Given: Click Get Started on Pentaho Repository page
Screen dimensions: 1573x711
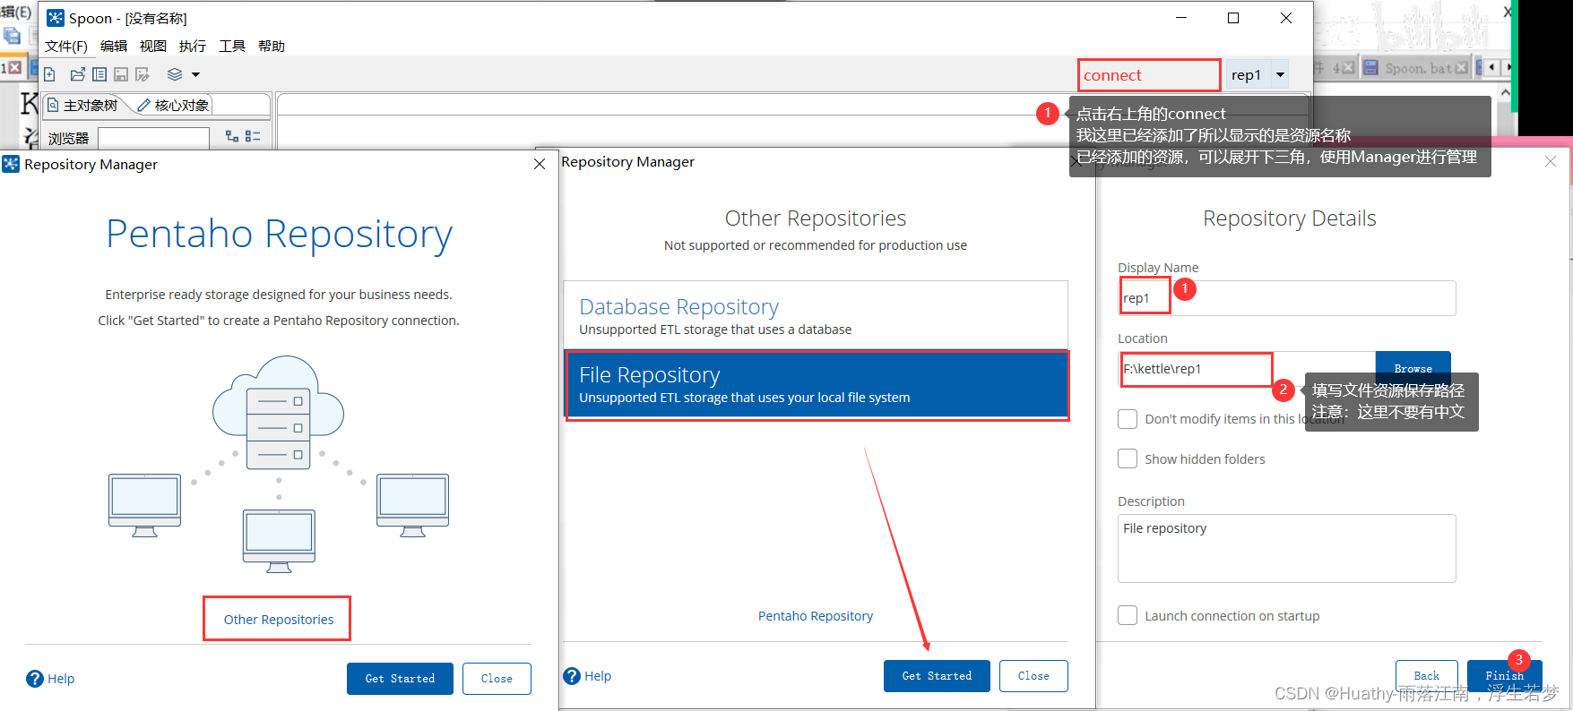Looking at the screenshot, I should coord(400,679).
